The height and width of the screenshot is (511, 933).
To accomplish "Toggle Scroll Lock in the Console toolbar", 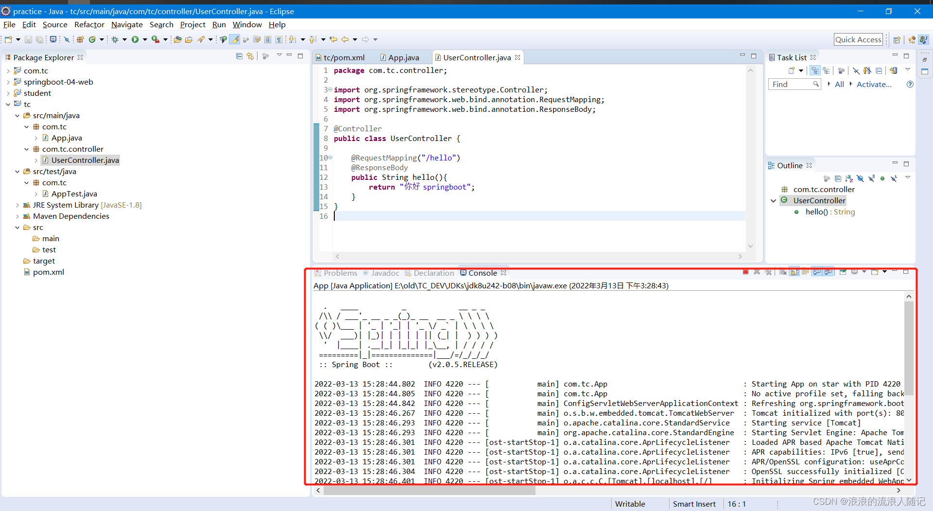I will [795, 272].
